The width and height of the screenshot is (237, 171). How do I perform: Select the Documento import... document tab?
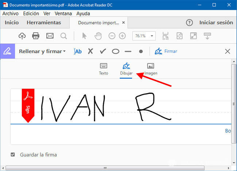(98, 23)
